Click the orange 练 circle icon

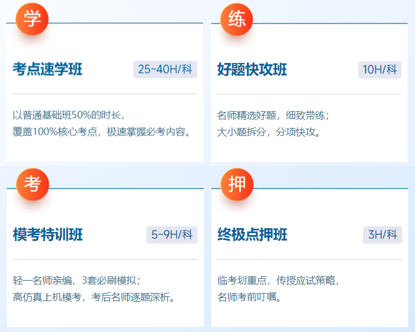(x=237, y=20)
